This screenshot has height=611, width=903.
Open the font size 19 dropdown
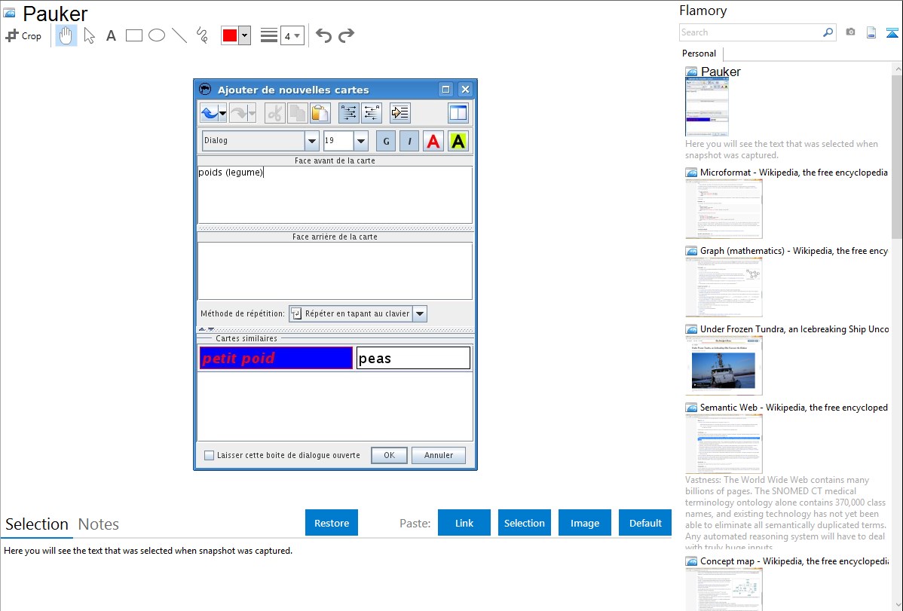(361, 141)
